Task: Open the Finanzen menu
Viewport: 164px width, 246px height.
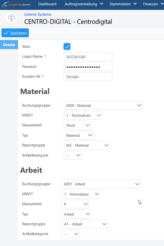Action: (x=153, y=4)
